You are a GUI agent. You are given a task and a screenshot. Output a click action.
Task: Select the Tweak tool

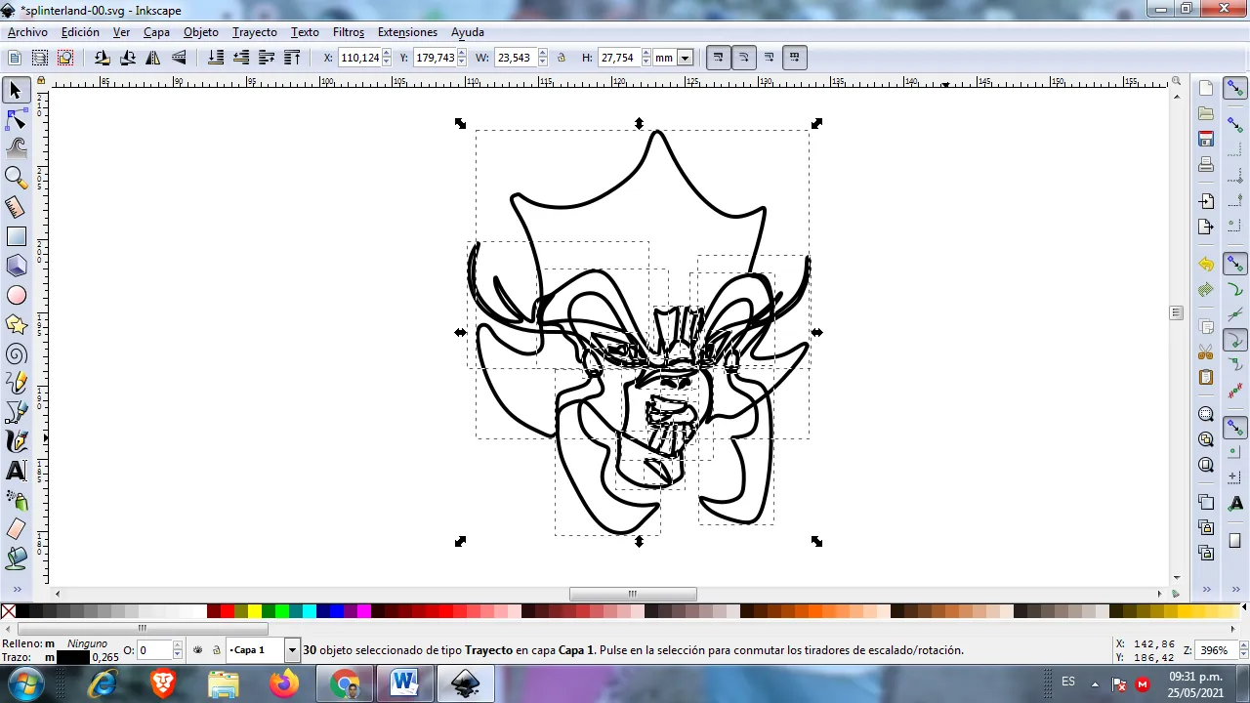tap(16, 148)
